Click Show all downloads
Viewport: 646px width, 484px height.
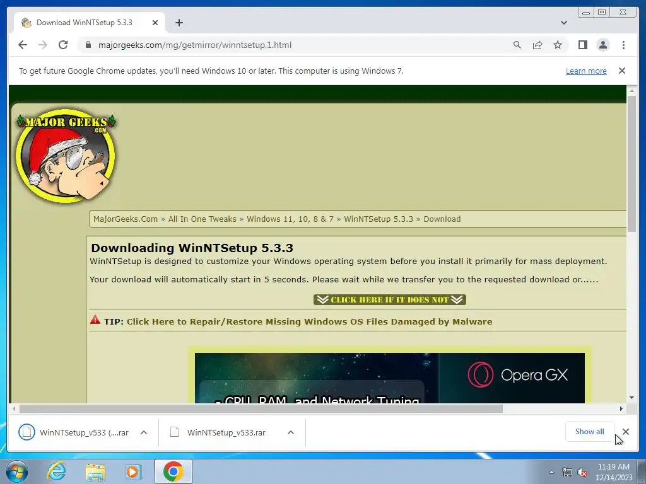click(590, 431)
